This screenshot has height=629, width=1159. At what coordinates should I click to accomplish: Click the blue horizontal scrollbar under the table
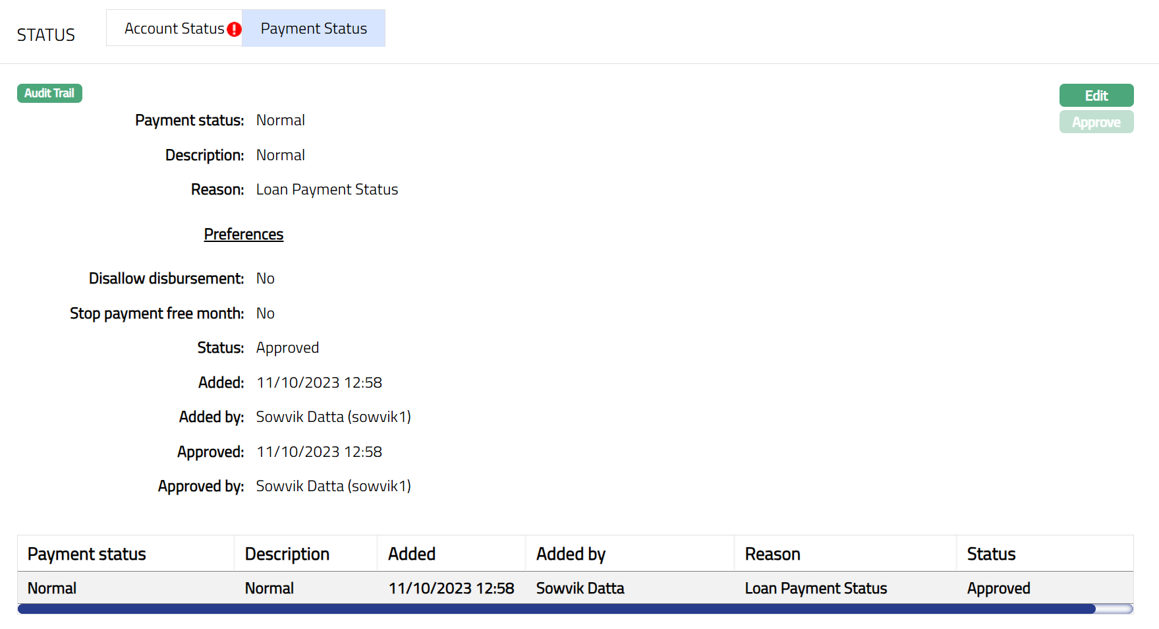(556, 609)
